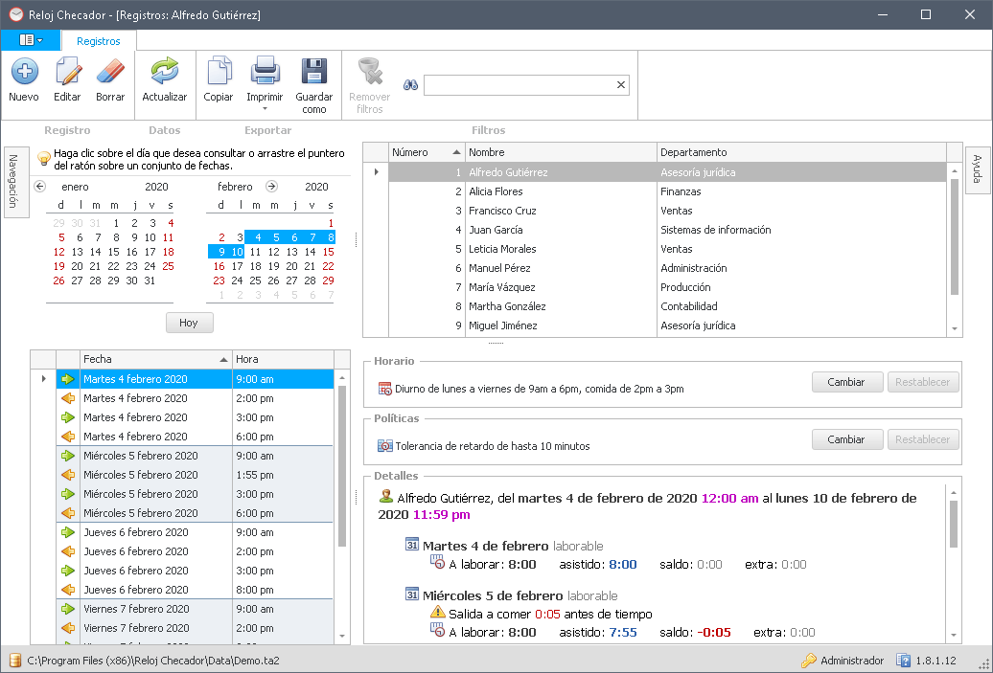Go to previous month in calendar
This screenshot has height=673, width=993.
click(39, 187)
